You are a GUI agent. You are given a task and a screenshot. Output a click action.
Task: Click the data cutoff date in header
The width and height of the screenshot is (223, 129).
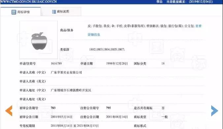201,2
